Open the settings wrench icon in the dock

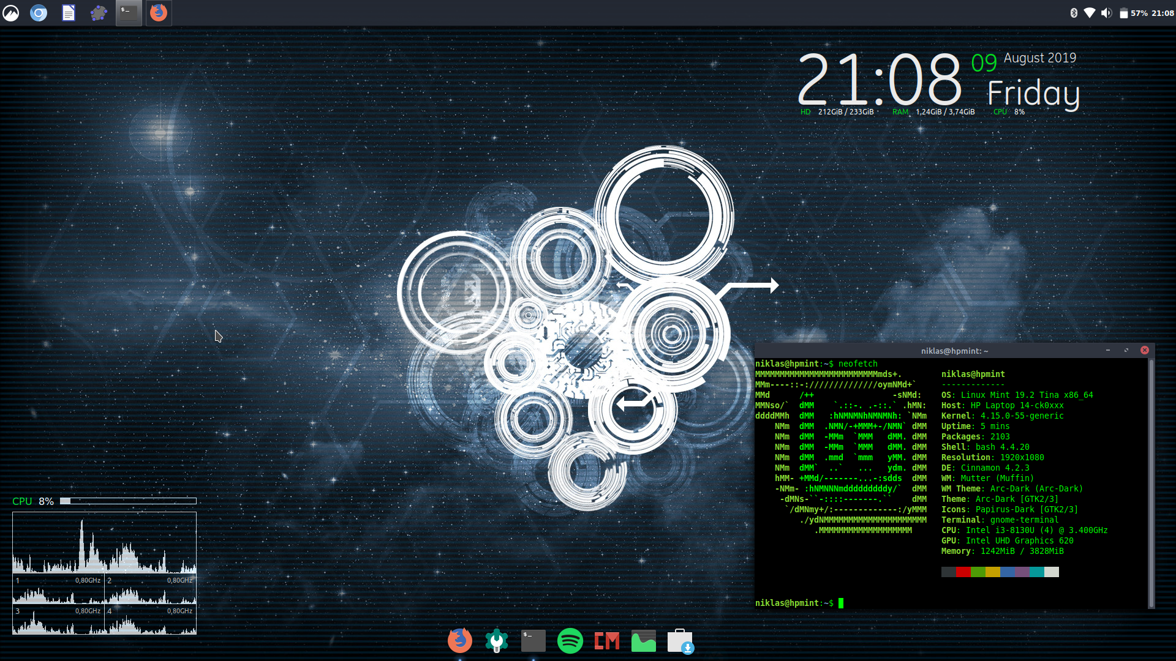[x=497, y=640]
